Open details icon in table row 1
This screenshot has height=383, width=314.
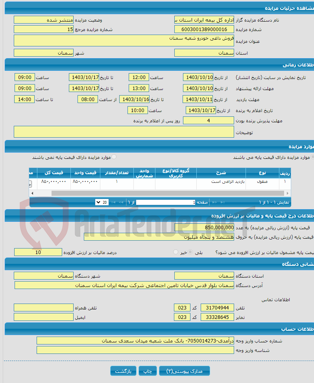[x=30, y=184]
